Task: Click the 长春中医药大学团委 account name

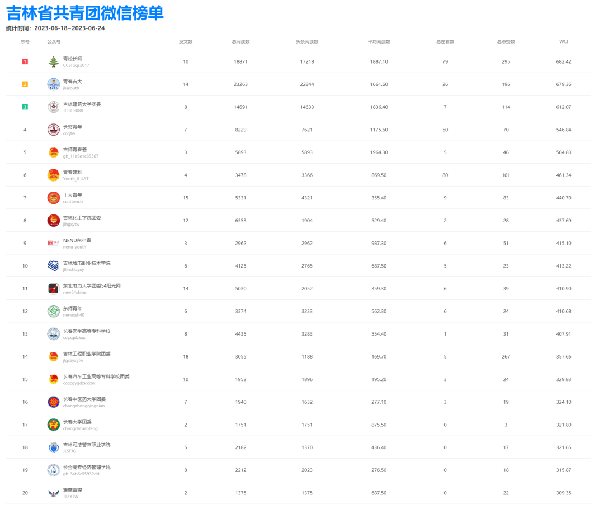Action: (x=84, y=399)
